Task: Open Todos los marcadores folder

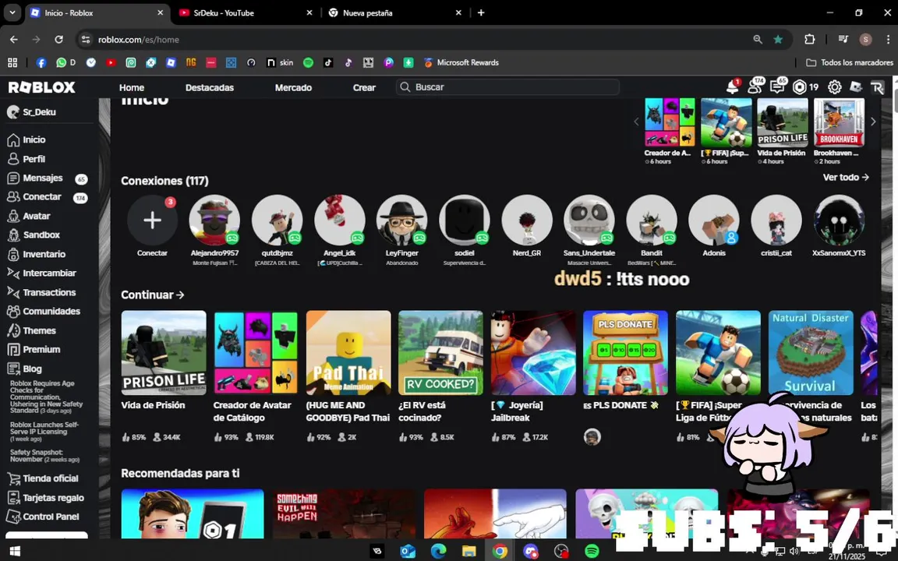Action: (x=850, y=62)
